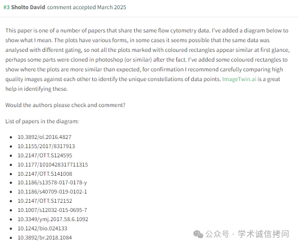Click DOI 10.3892/br.2018.1084
This screenshot has height=246, width=299.
tap(44, 238)
